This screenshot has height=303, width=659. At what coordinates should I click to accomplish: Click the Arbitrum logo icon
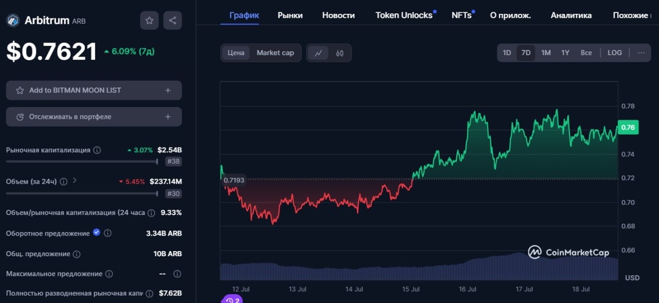pyautogui.click(x=13, y=21)
